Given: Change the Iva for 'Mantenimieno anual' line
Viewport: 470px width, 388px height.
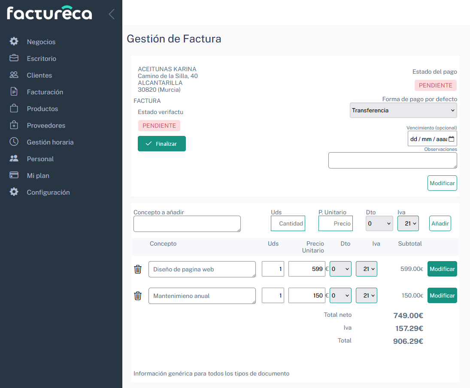Looking at the screenshot, I should pos(366,295).
